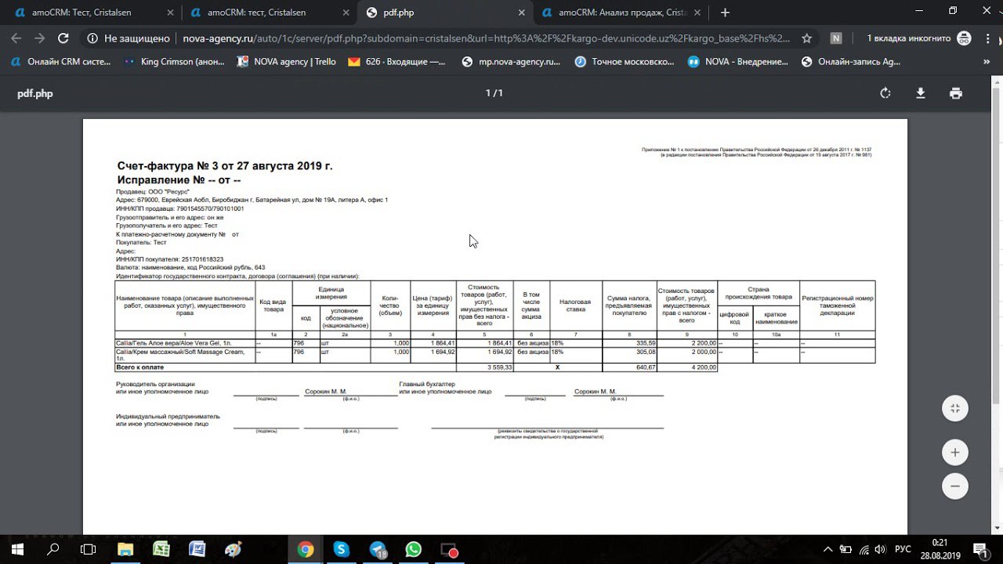Open the screen recorder taskbar icon

pos(449,549)
